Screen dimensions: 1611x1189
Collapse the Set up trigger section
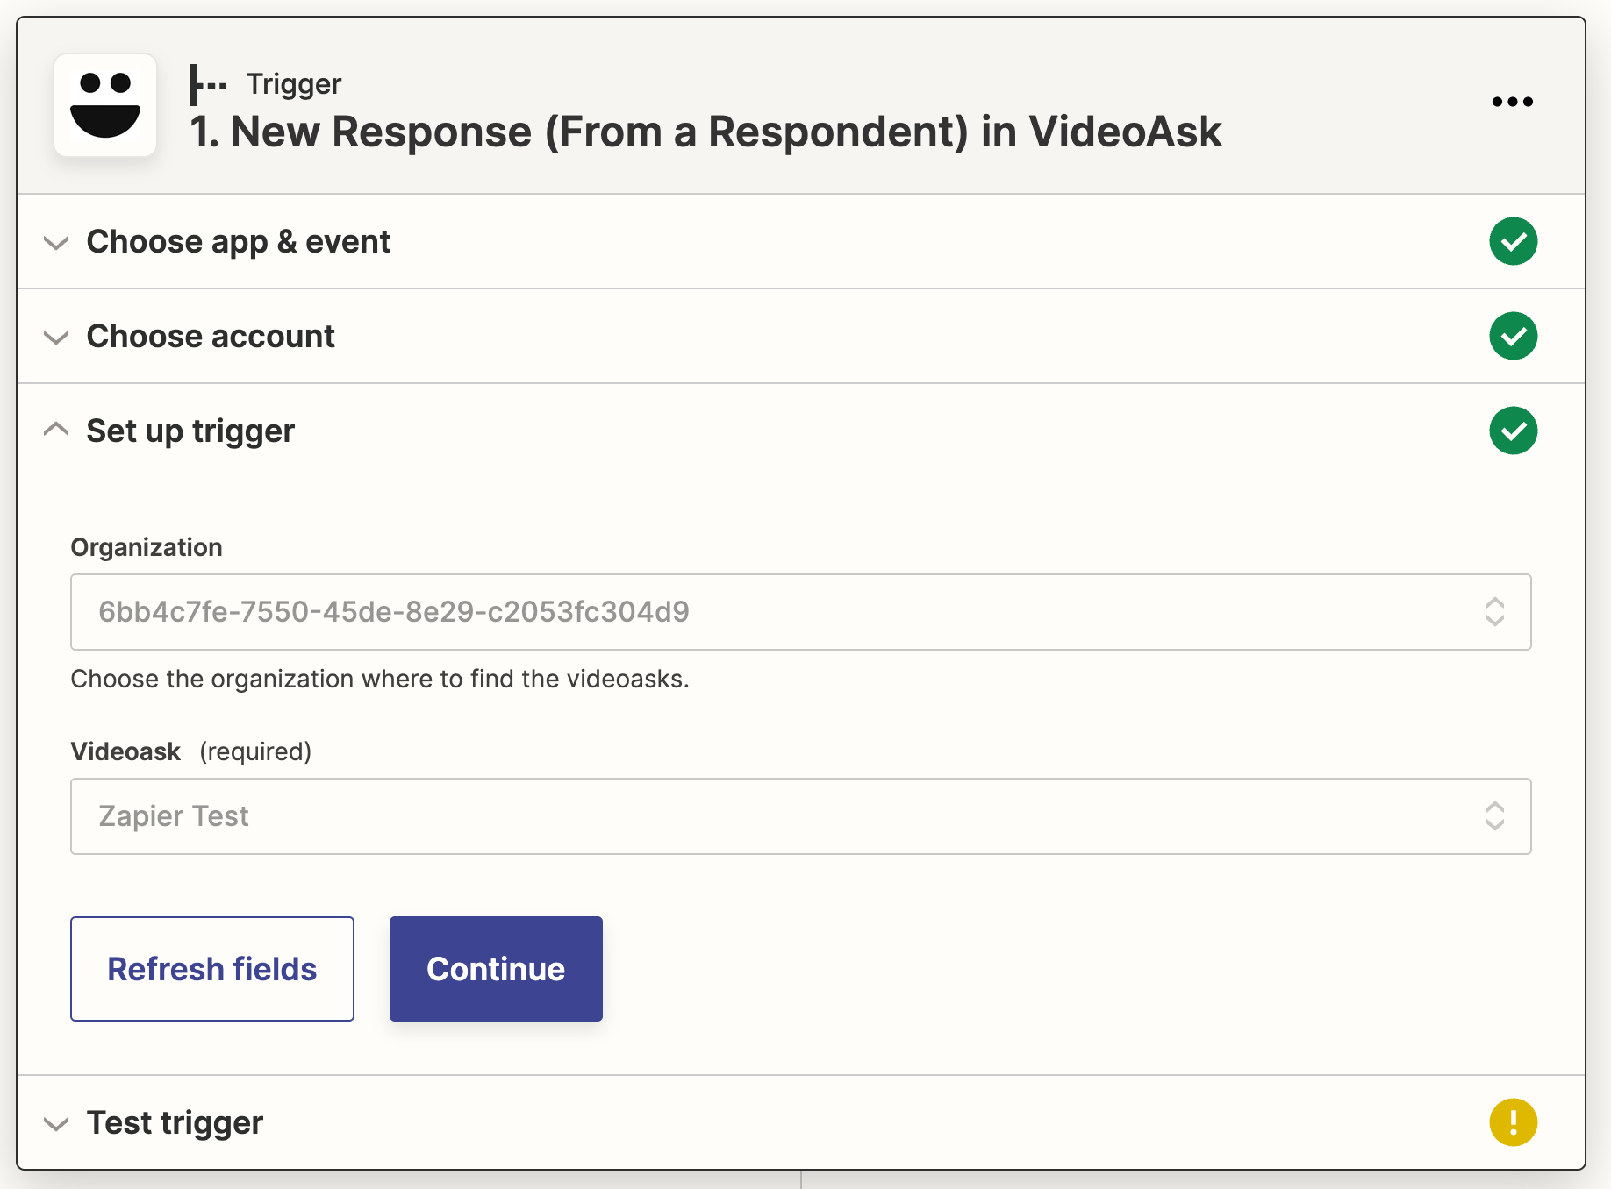[56, 430]
